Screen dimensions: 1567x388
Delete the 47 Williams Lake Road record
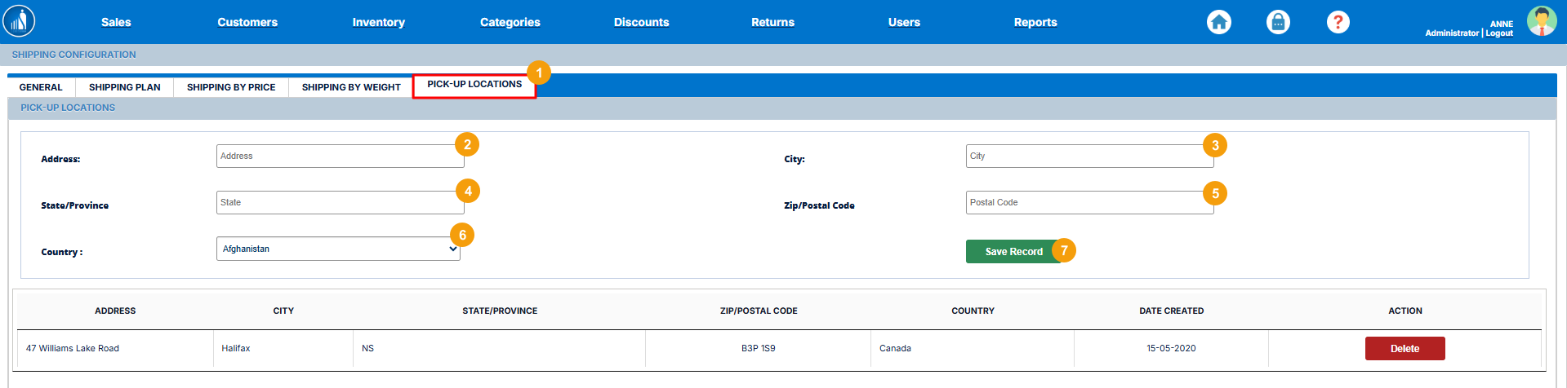pyautogui.click(x=1405, y=349)
